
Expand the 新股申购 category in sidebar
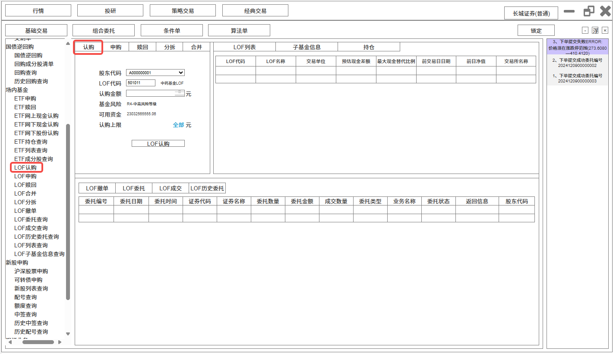coord(17,262)
